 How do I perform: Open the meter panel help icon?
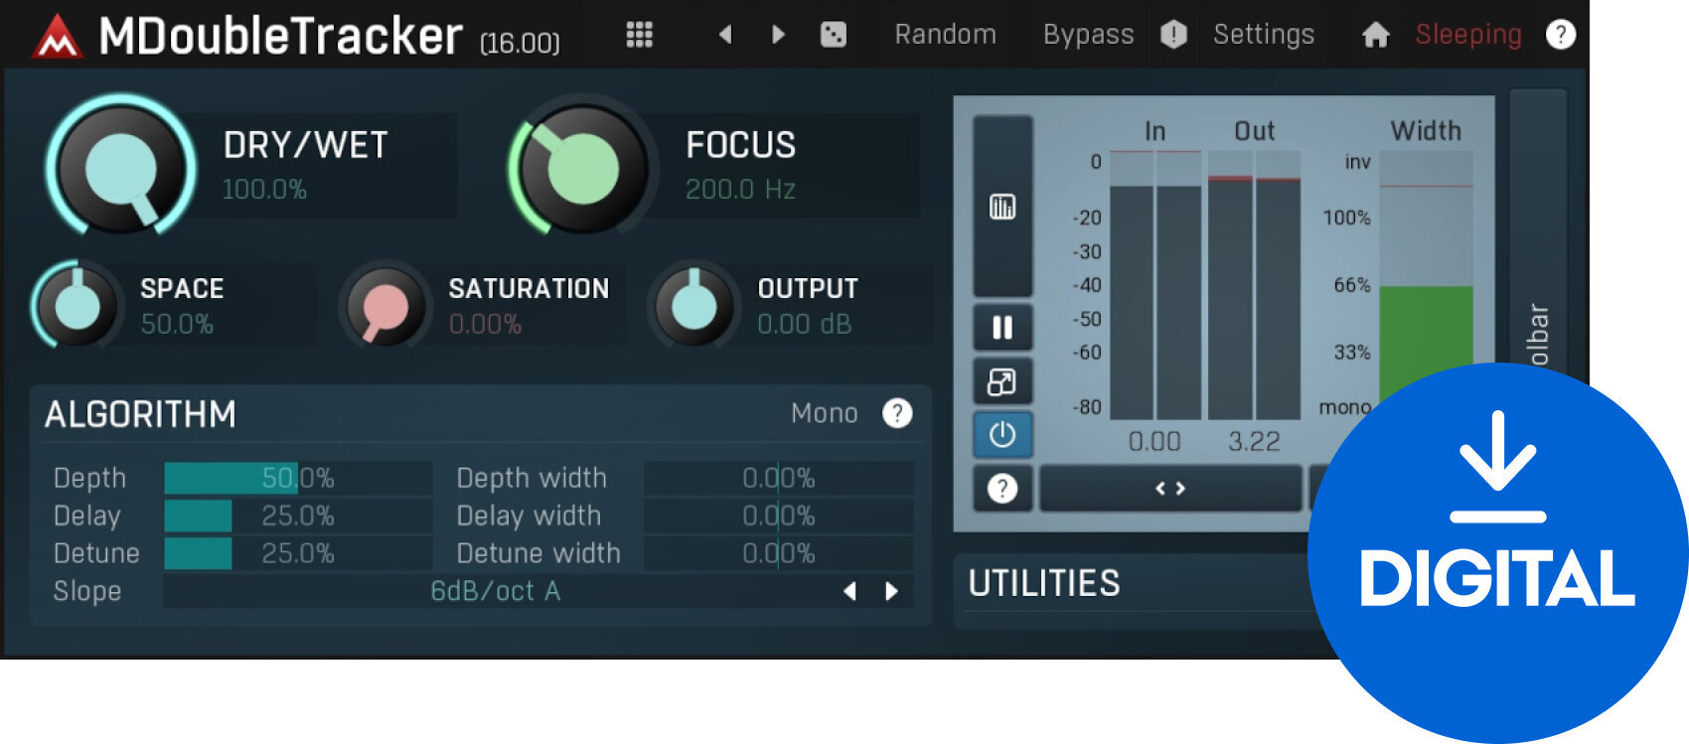pyautogui.click(x=1002, y=489)
